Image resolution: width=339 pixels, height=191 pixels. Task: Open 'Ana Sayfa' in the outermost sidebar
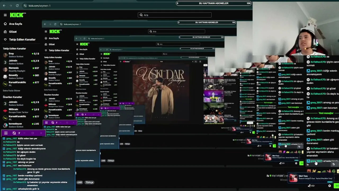[13, 24]
